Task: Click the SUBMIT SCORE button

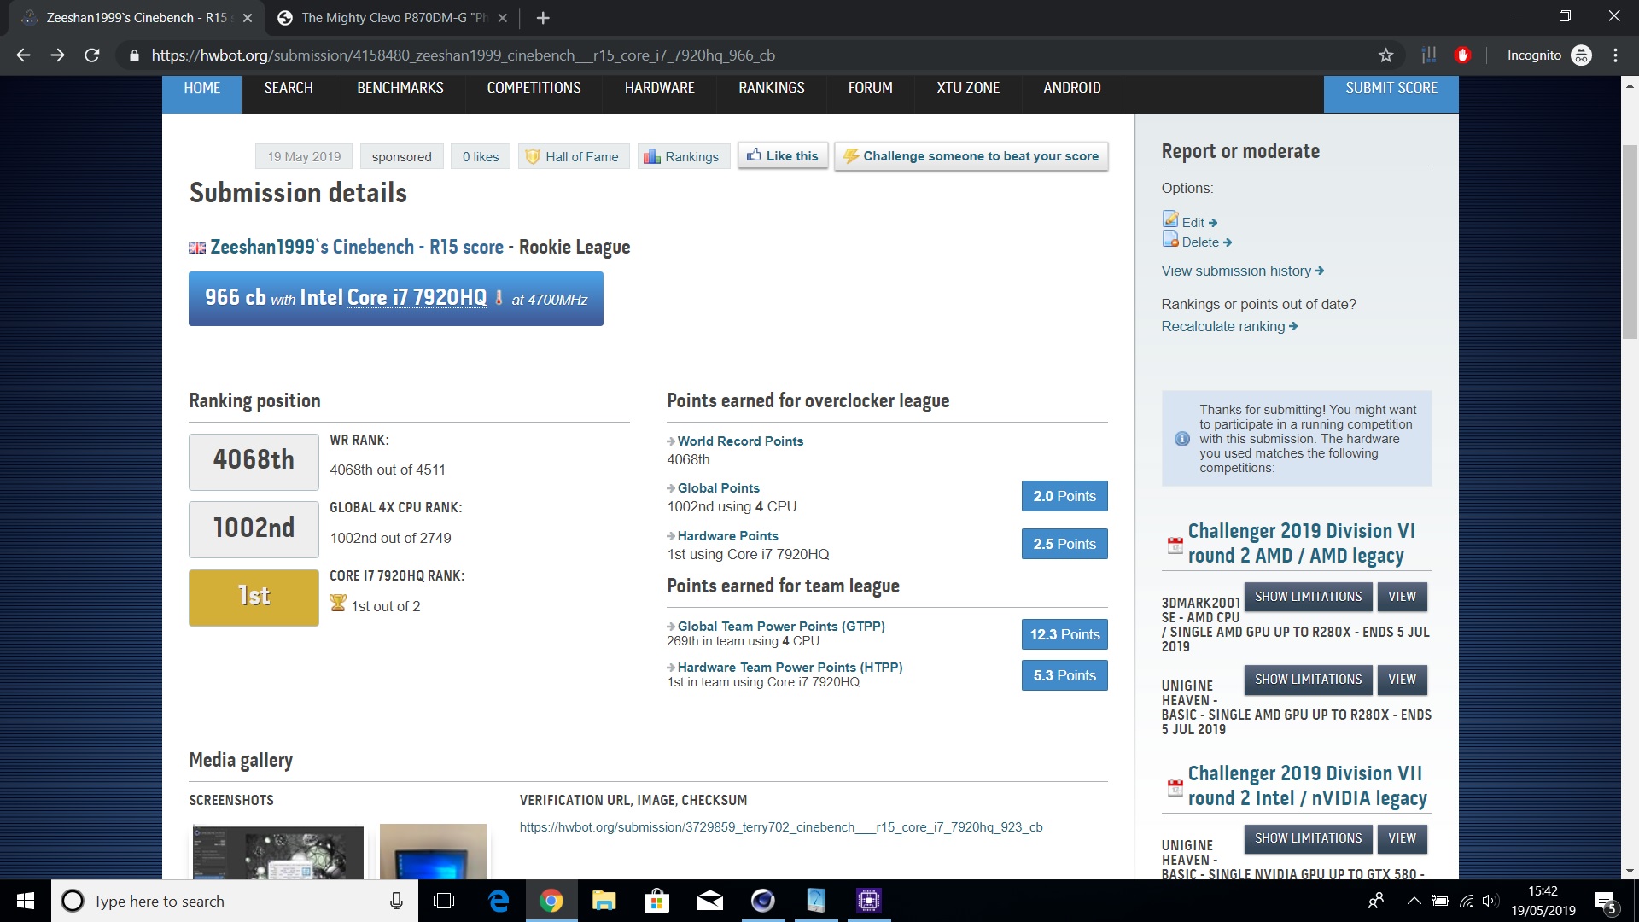Action: pyautogui.click(x=1391, y=88)
